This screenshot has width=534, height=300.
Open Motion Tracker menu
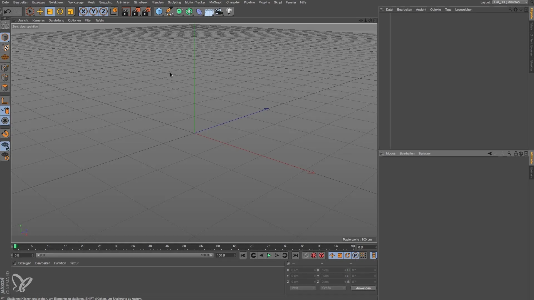195,2
